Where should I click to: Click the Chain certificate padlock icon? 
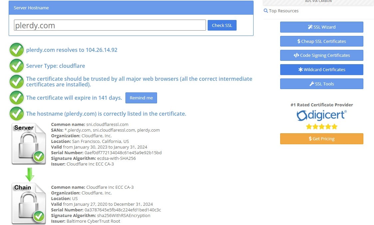point(29,203)
